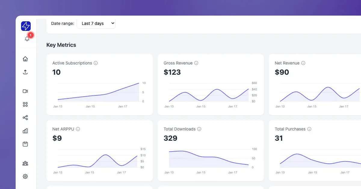Click info icon beside Net Revenue
361x189 pixels.
tap(303, 63)
